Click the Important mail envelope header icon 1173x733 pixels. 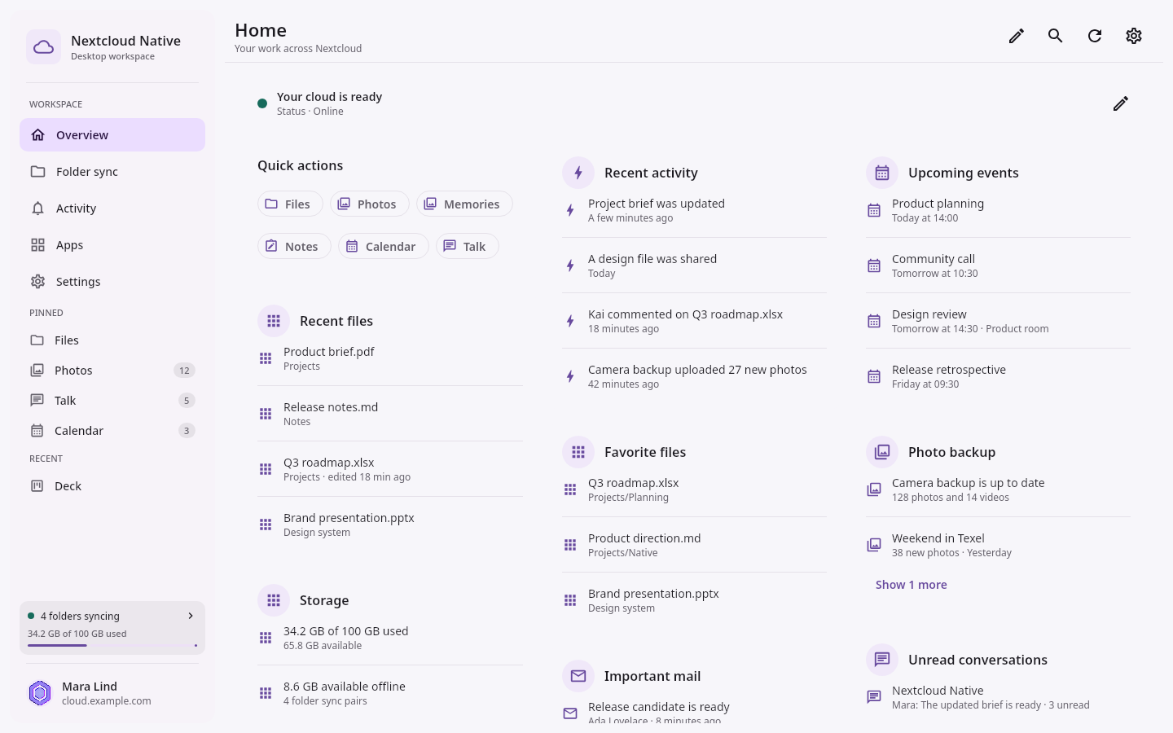click(x=578, y=676)
